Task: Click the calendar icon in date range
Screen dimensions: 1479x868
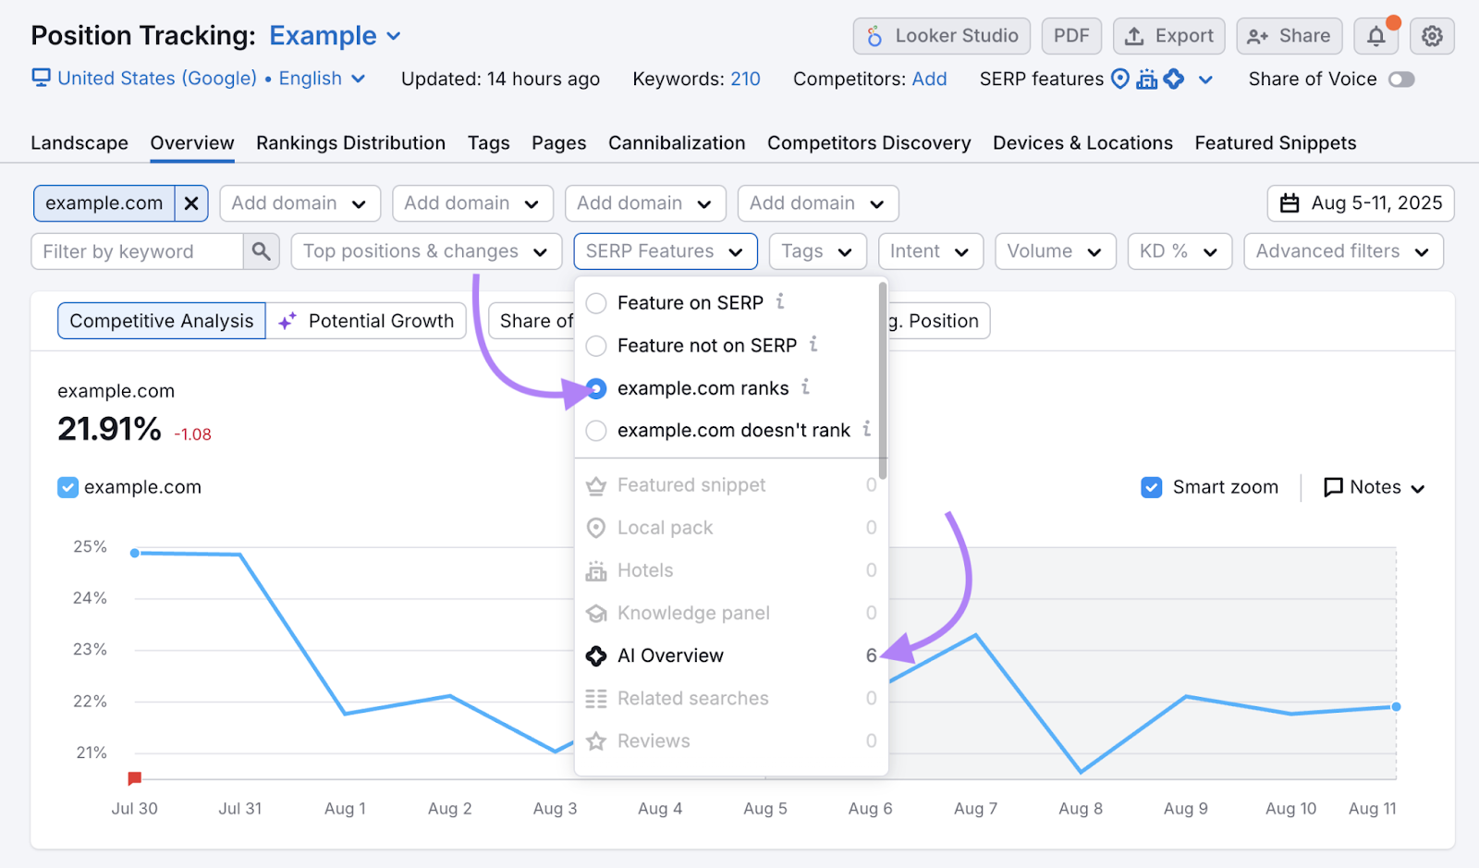Action: coord(1290,203)
